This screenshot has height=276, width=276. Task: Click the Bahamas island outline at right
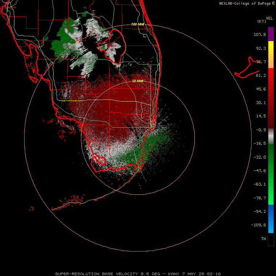pyautogui.click(x=247, y=67)
